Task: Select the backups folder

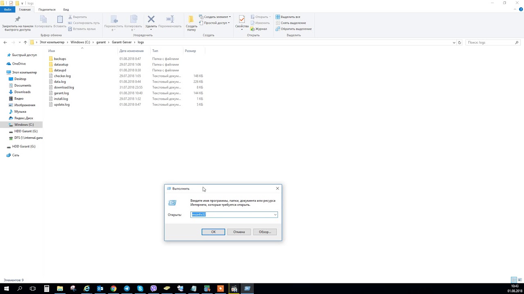Action: point(60,59)
